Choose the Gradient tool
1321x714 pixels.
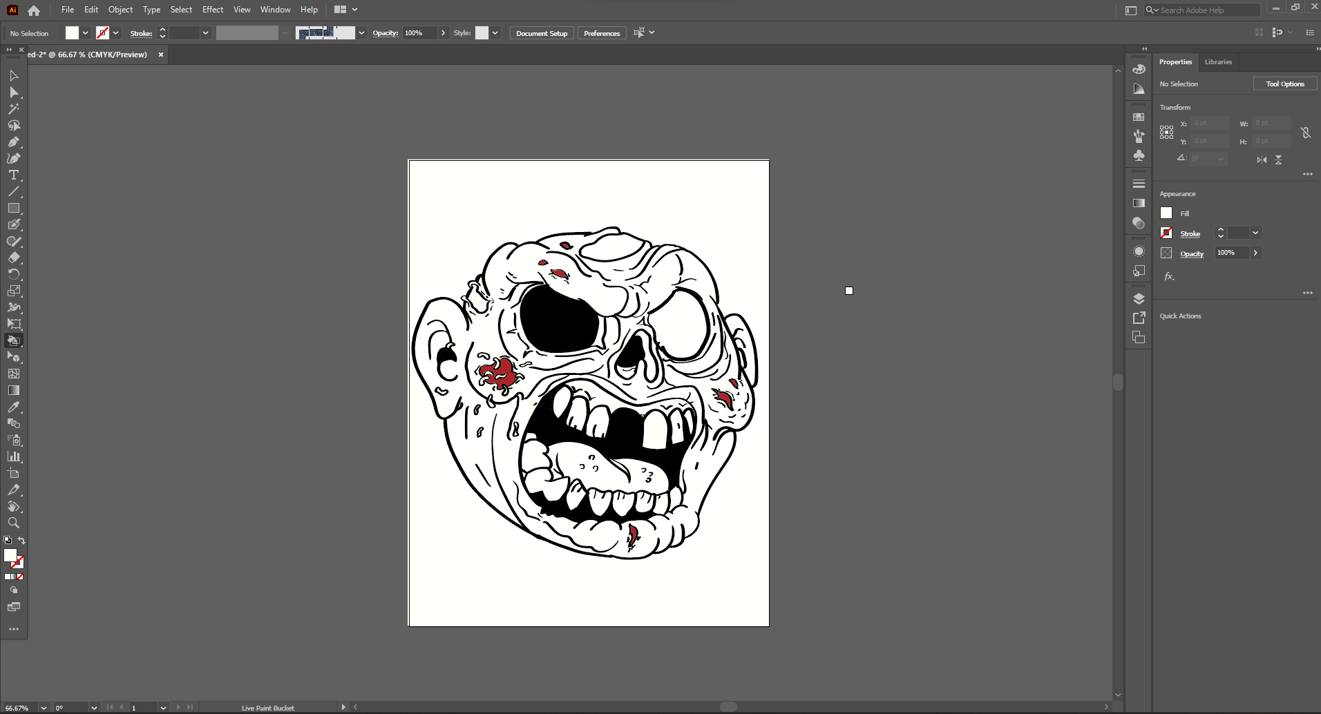click(x=13, y=390)
